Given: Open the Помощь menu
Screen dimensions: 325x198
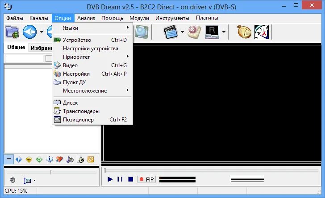Looking at the screenshot, I should (x=112, y=18).
